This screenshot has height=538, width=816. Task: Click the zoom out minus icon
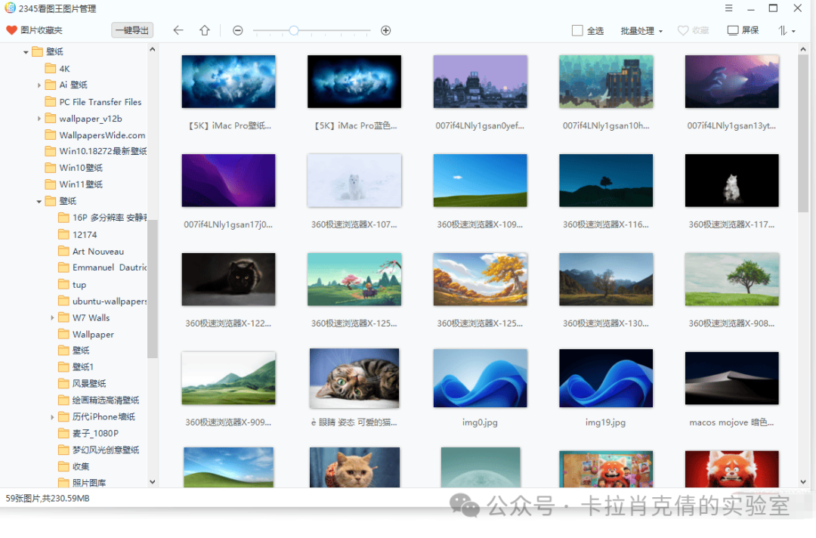238,30
